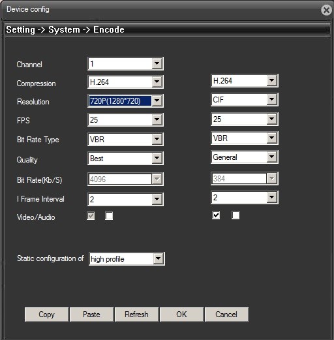Expand the high profile static configuration dropdown
This screenshot has height=340, width=334.
point(127,259)
